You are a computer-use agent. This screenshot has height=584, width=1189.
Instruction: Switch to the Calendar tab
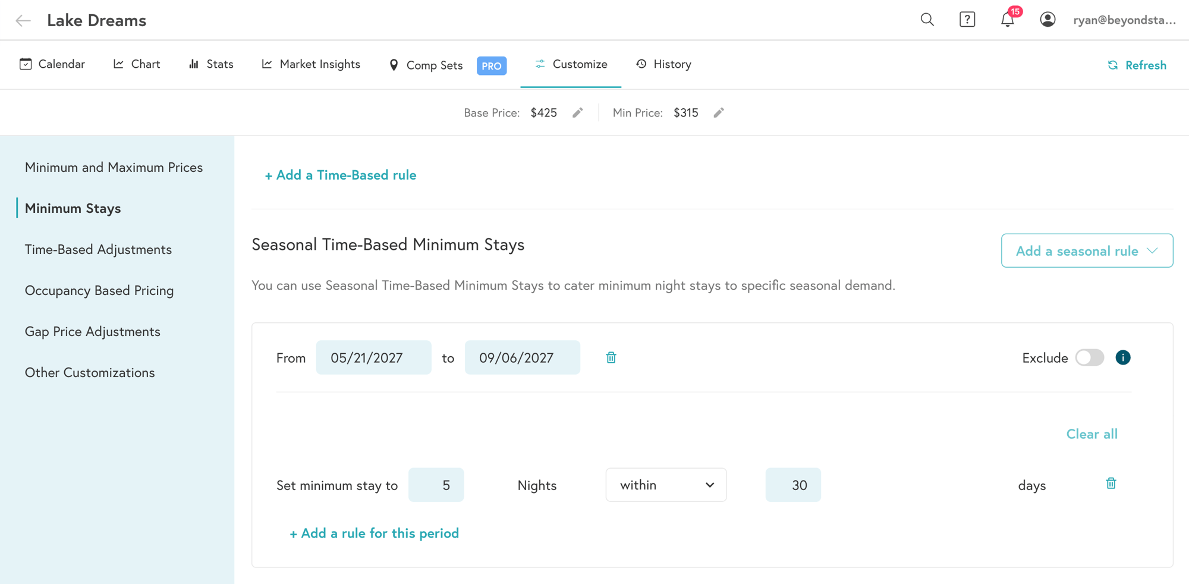[52, 64]
